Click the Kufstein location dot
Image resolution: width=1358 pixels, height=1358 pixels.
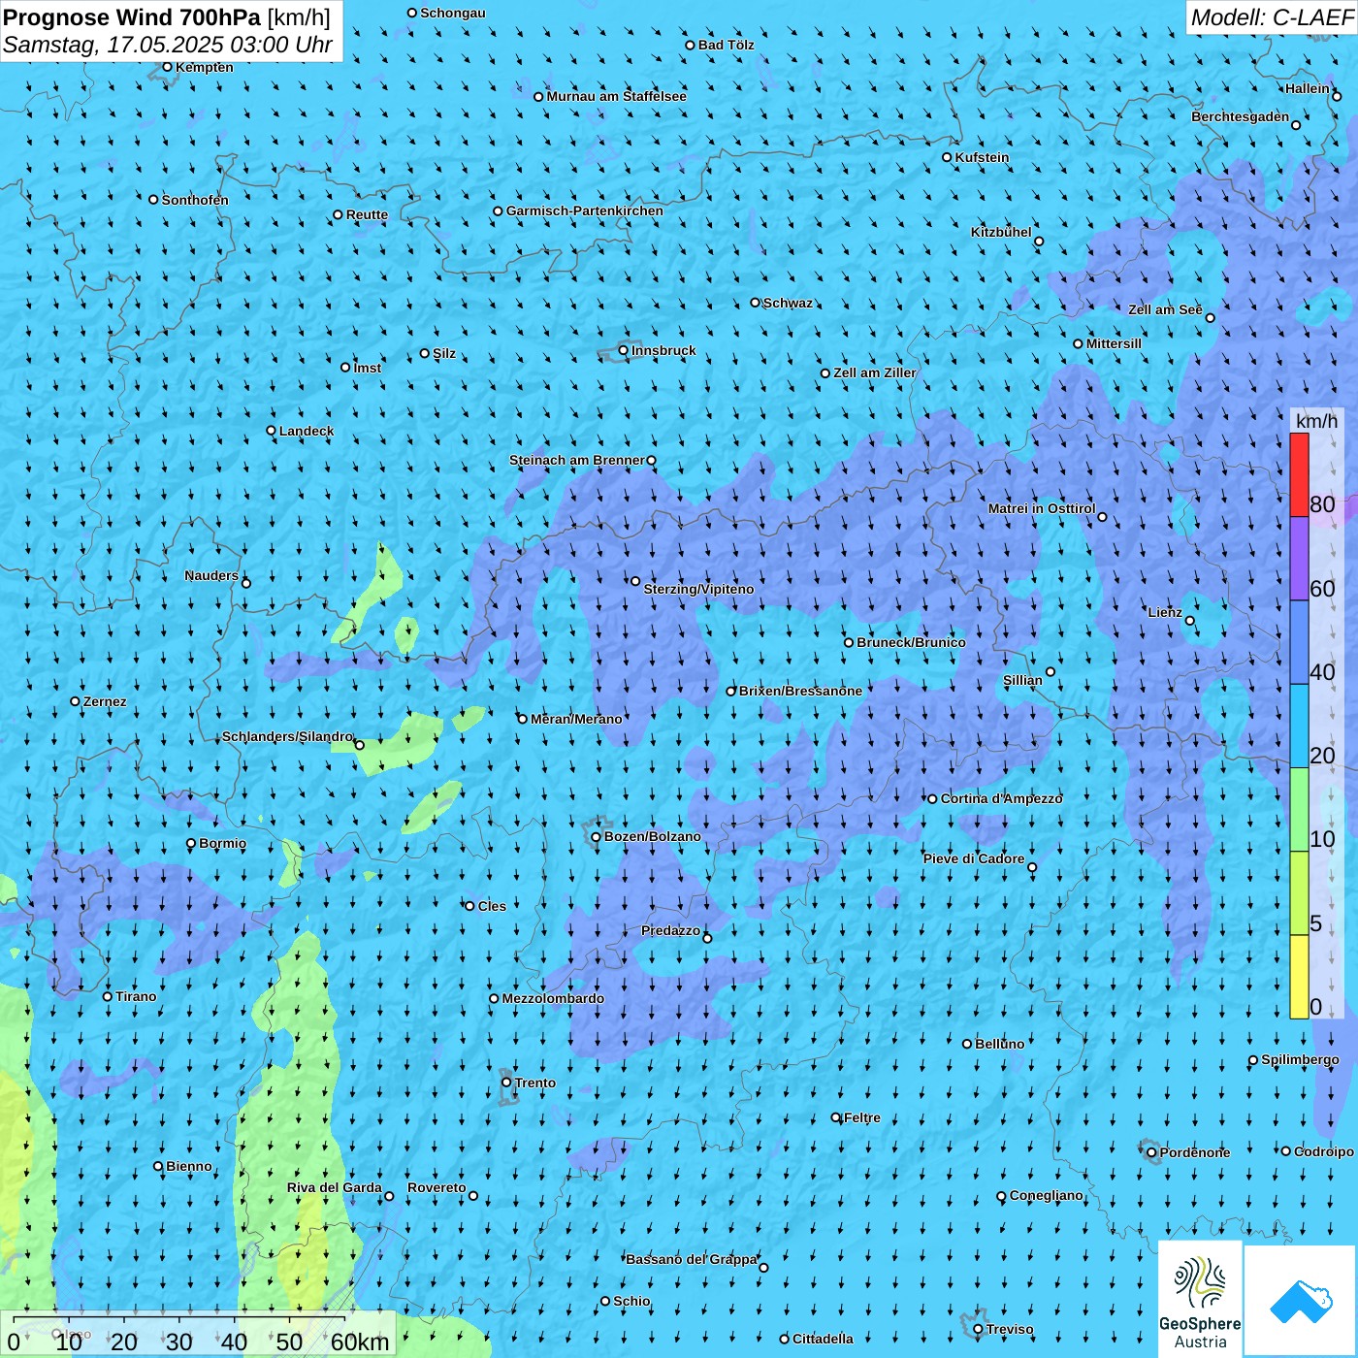947,157
